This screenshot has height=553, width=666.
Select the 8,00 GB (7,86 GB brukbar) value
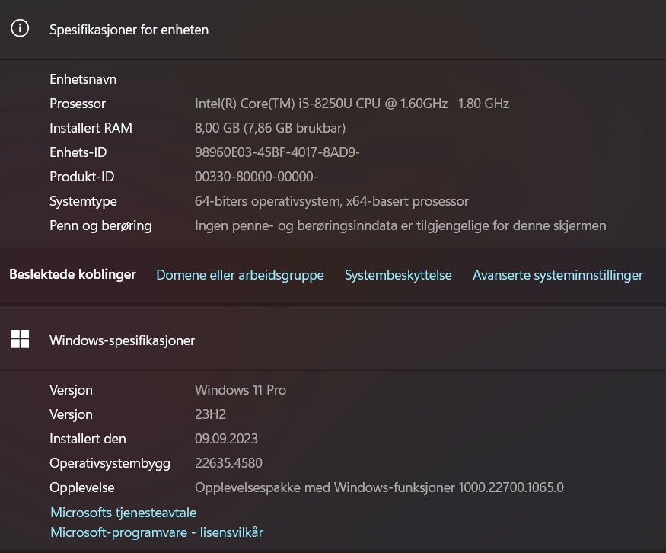270,128
